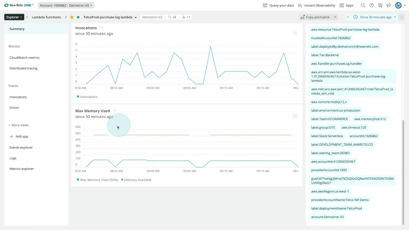Image resolution: width=409 pixels, height=230 pixels.
Task: Click Invocations chart info icon
Action: pos(102,28)
